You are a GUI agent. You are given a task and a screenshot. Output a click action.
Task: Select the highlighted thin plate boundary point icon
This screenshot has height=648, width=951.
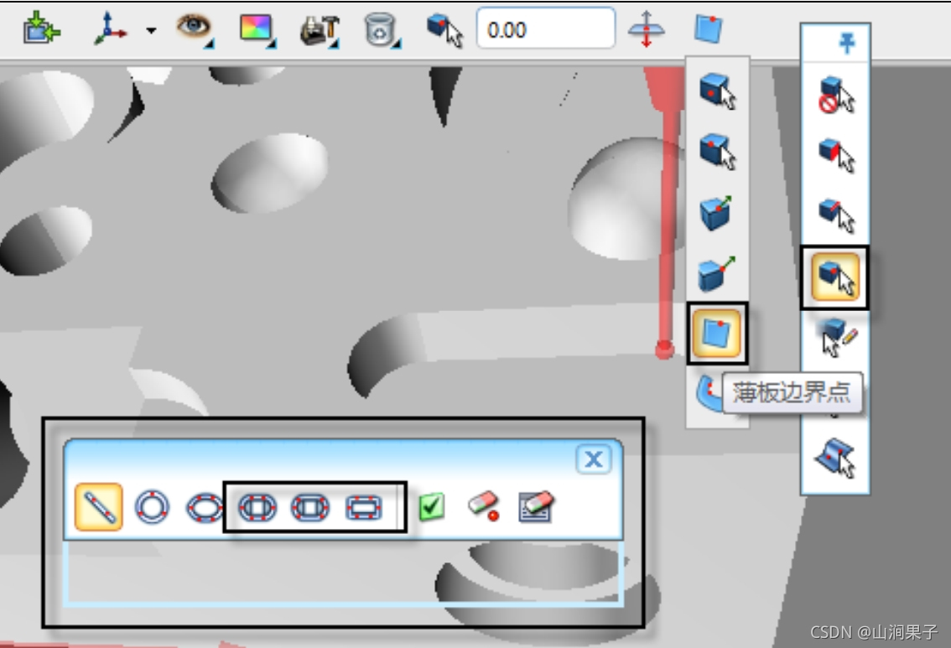716,333
